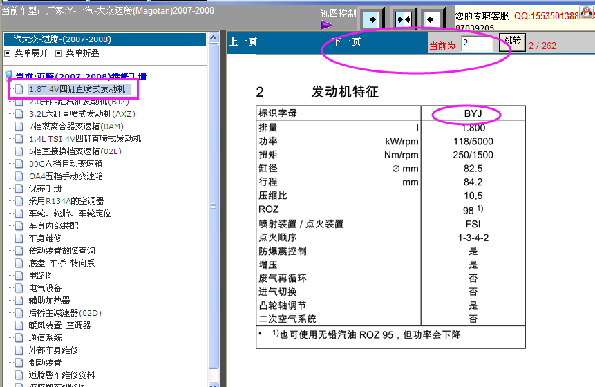Click page icon beside 电路图
595x387 pixels.
coord(19,276)
